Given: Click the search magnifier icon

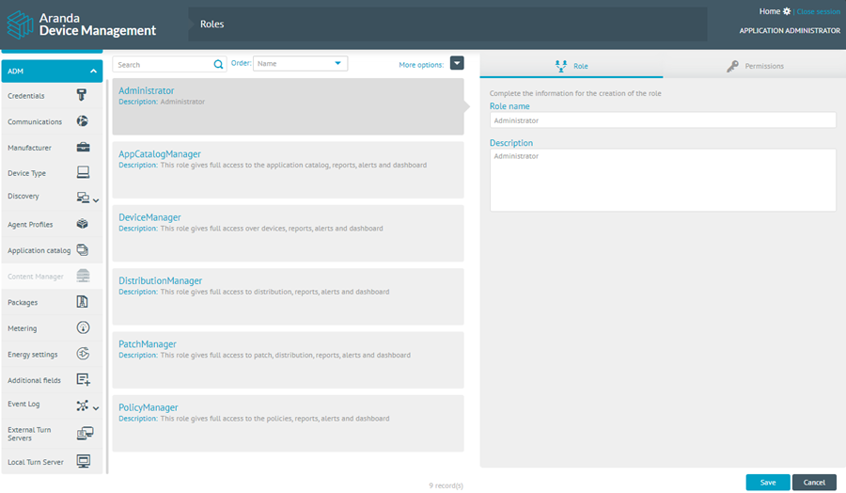Looking at the screenshot, I should (x=218, y=64).
